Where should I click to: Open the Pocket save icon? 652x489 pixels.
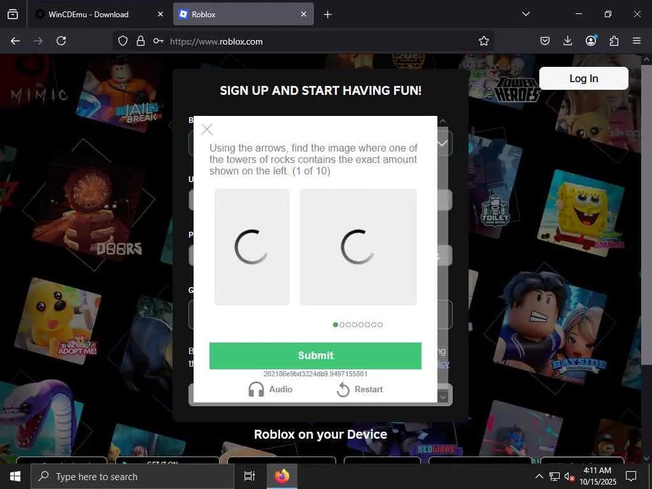(545, 41)
